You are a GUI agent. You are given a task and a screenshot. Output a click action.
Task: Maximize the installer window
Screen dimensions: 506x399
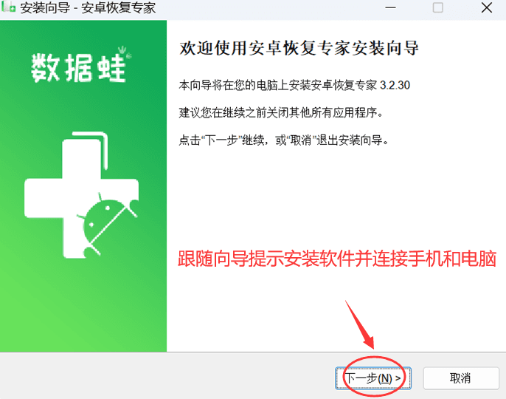click(x=438, y=7)
